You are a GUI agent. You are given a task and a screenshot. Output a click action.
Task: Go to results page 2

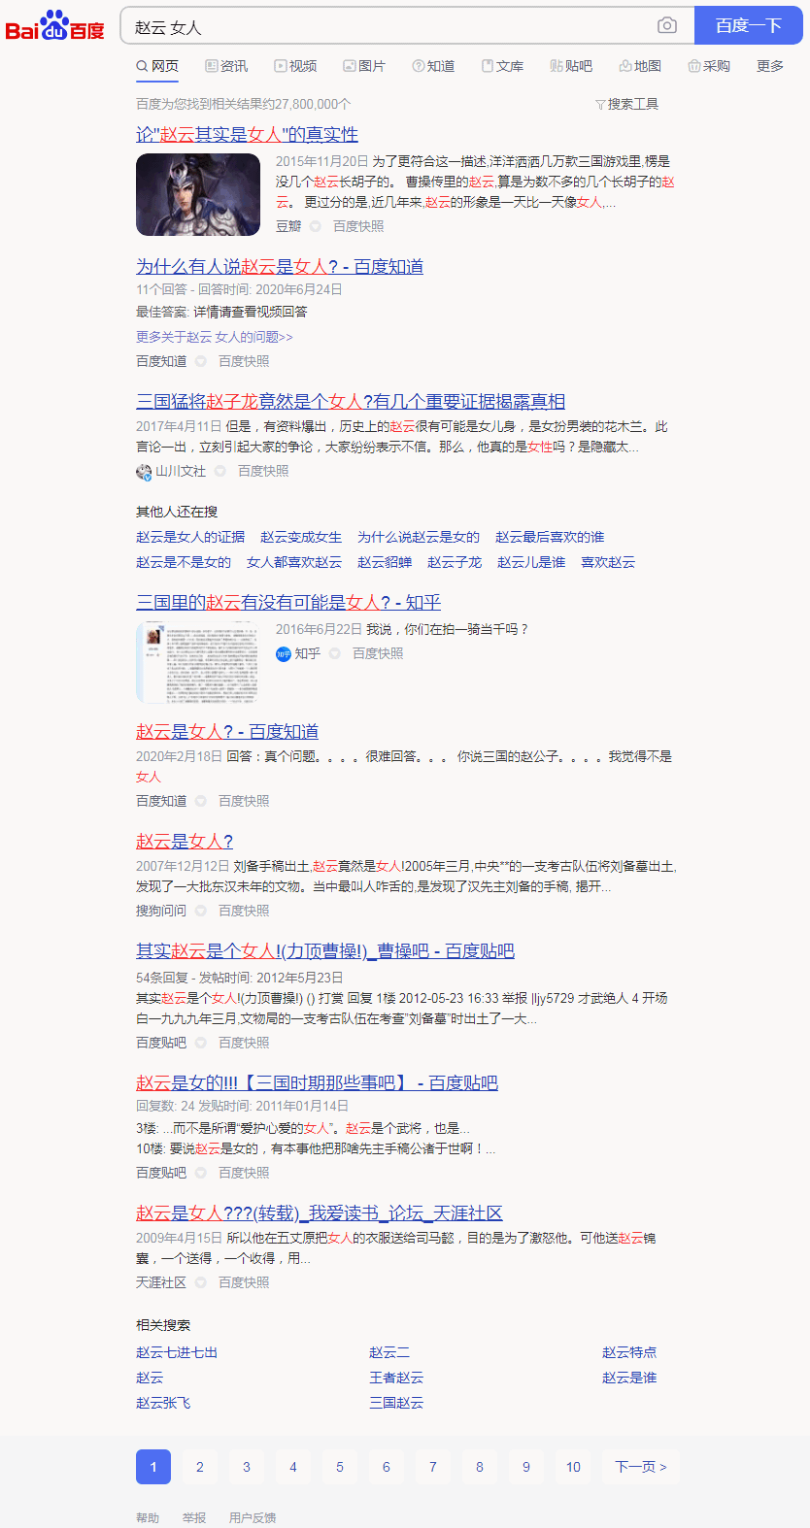pos(200,1467)
